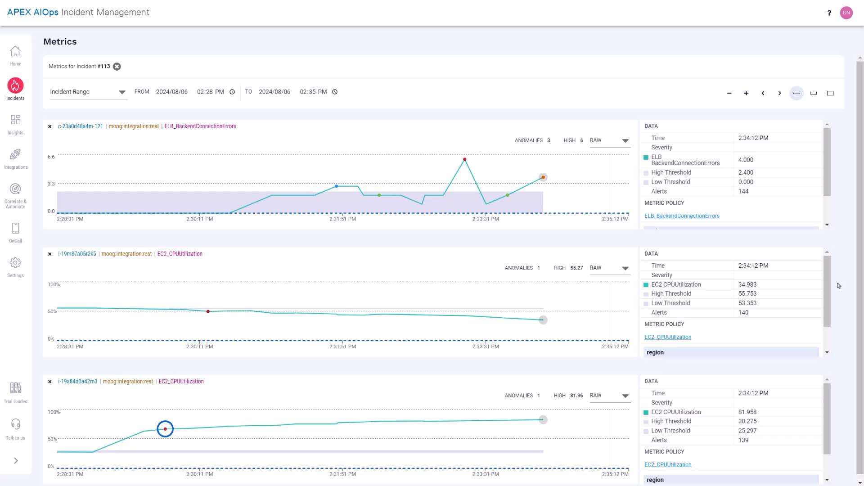This screenshot has height=486, width=864.
Task: Open the Incidents section
Action: tap(15, 89)
